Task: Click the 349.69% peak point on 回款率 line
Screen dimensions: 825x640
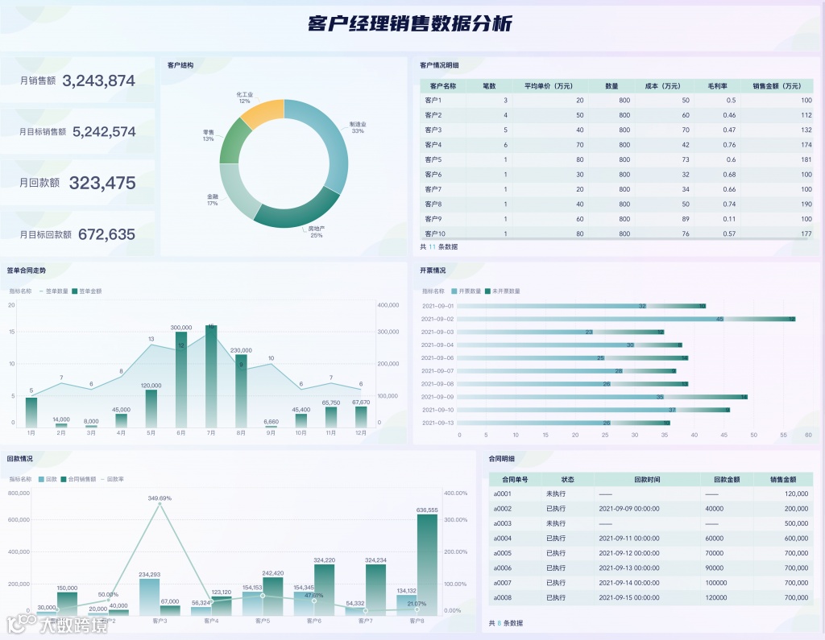Action: pyautogui.click(x=160, y=504)
